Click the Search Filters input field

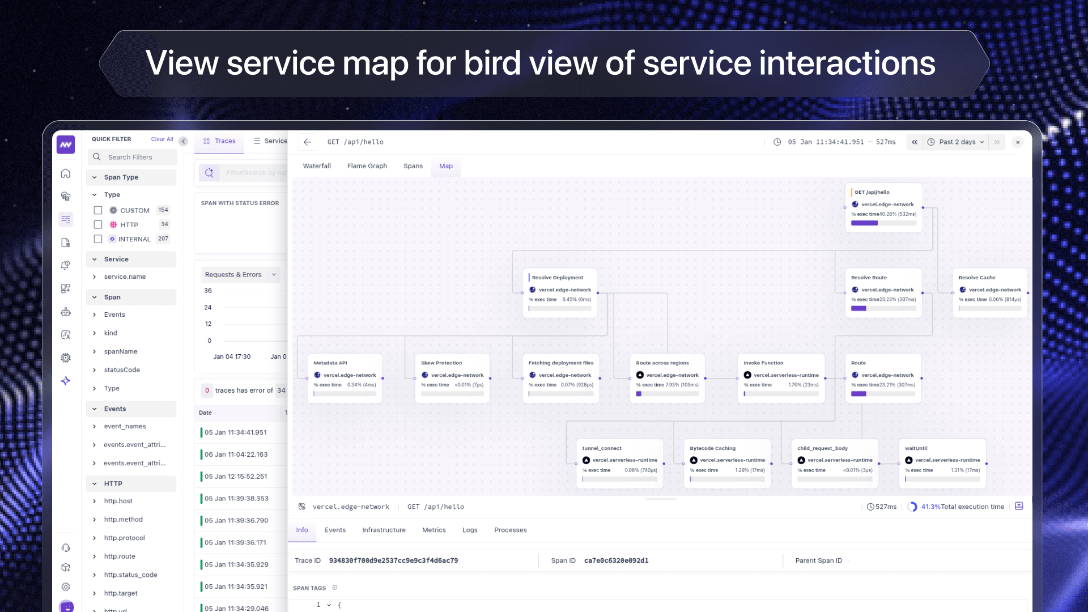136,158
